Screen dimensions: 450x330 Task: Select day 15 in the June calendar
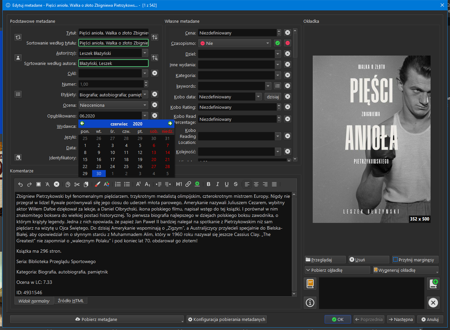(x=85, y=160)
